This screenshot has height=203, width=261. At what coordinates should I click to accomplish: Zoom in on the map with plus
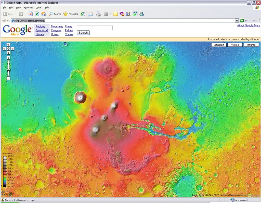(8, 58)
